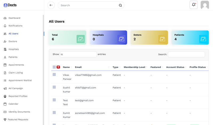
Task: Click the Total card calendar icon
Action: point(81,39)
